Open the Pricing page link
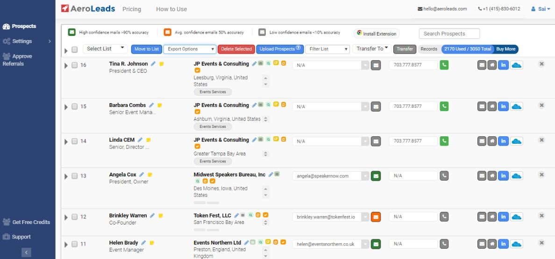The image size is (555, 259). pos(132,9)
